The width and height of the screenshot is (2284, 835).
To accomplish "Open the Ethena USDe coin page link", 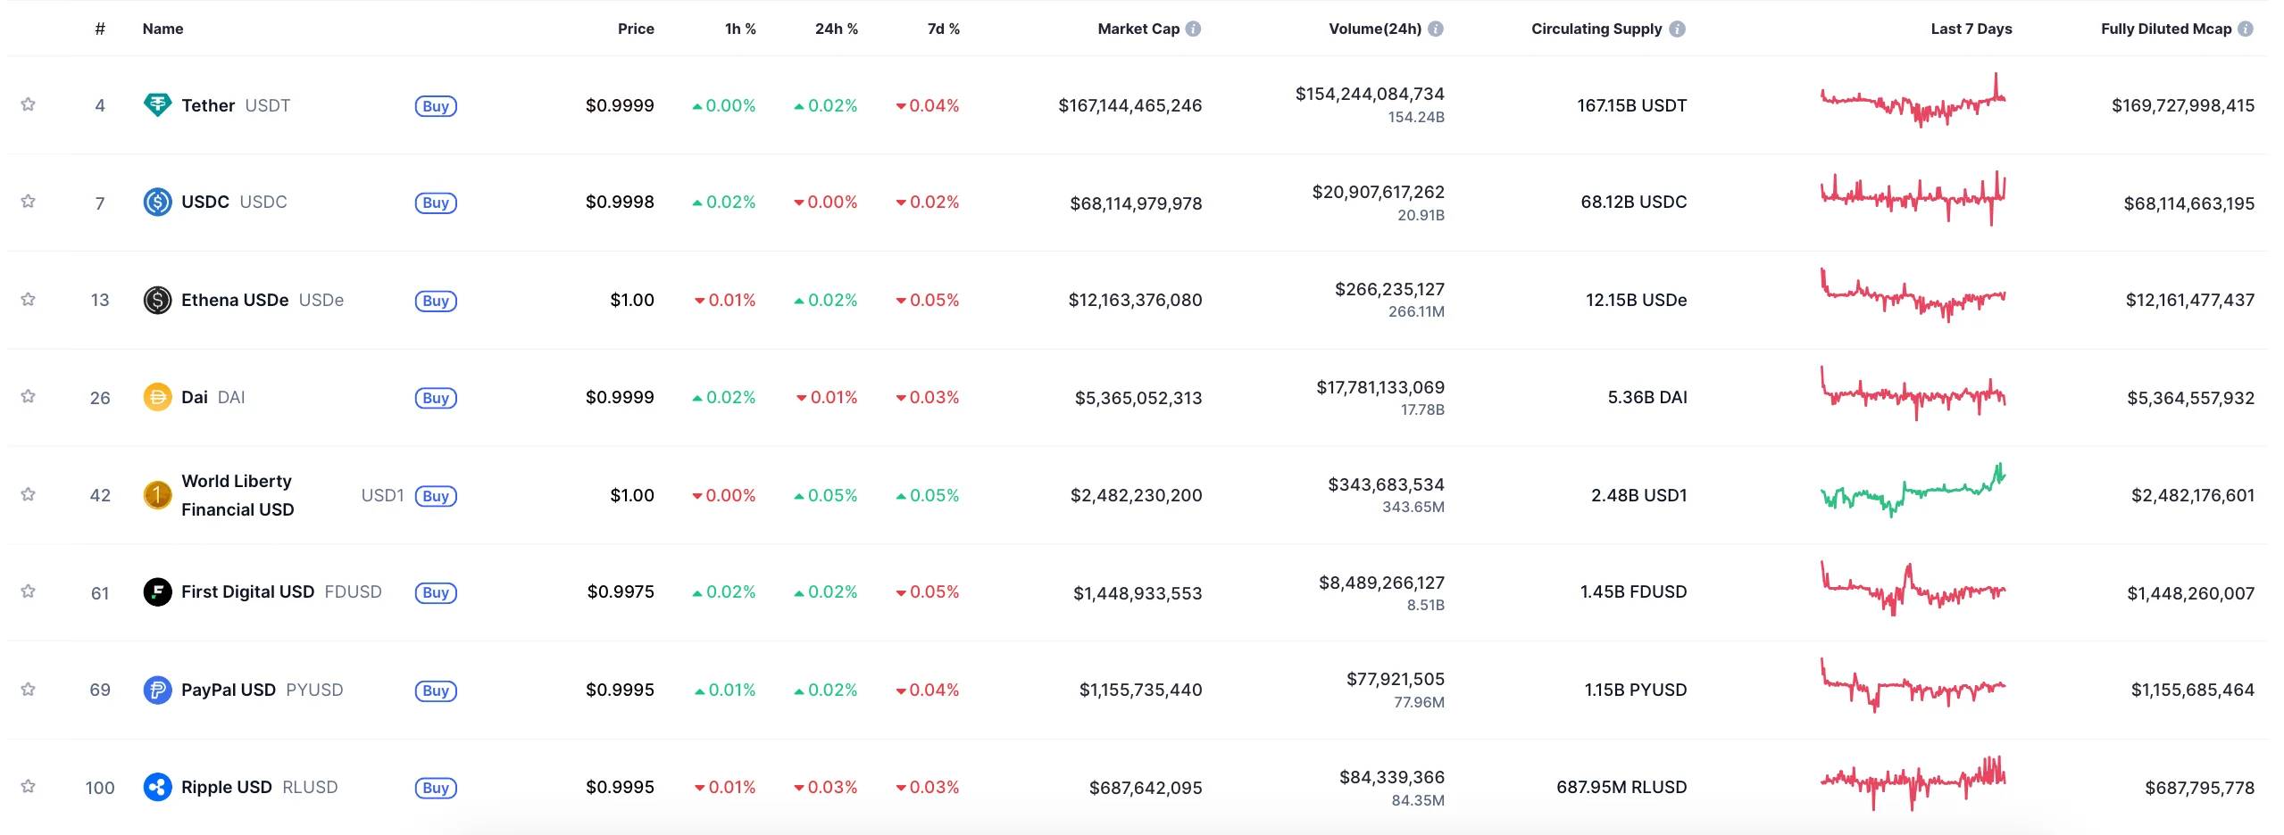I will [235, 300].
